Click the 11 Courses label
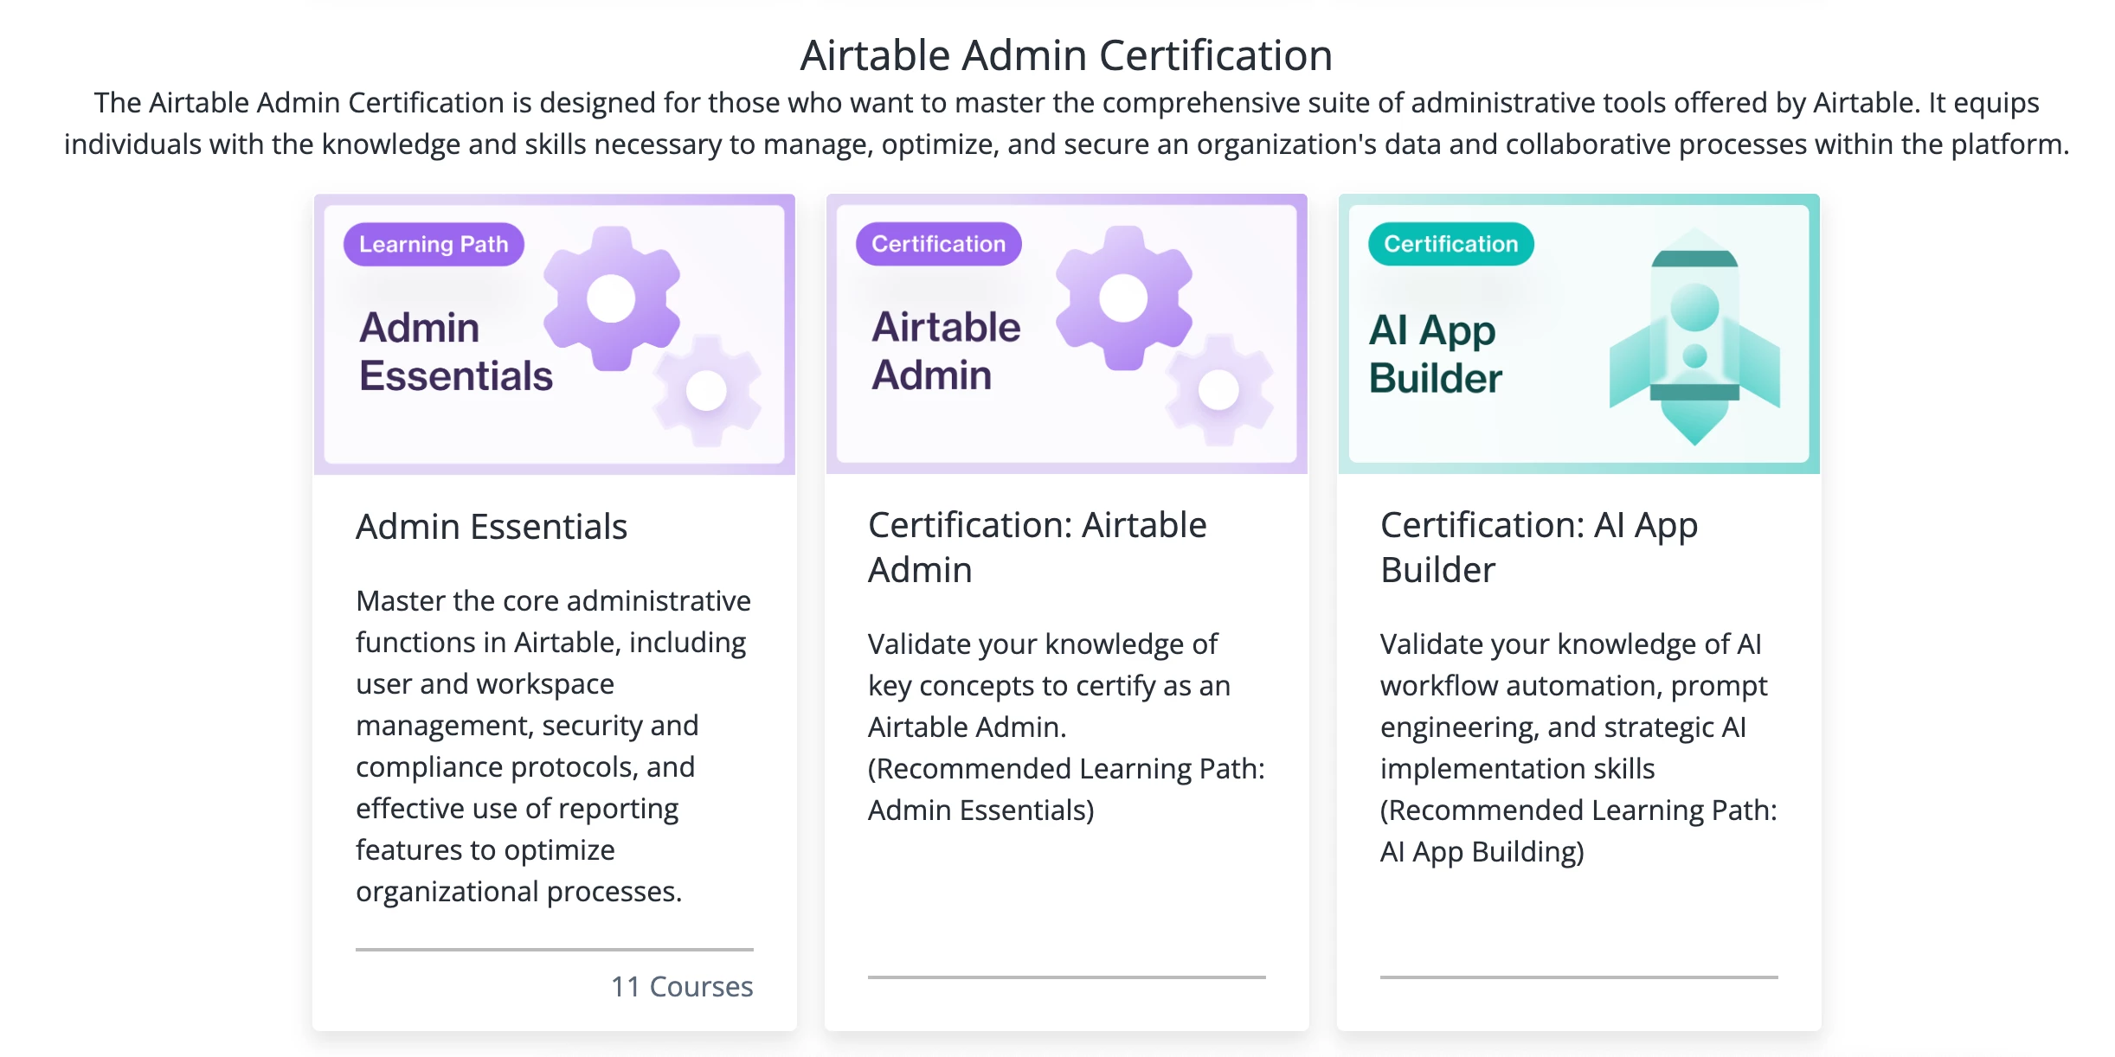 point(682,986)
